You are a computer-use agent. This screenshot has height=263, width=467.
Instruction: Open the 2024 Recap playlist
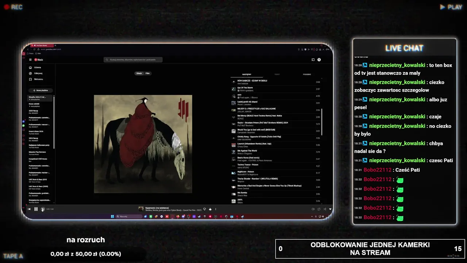point(40,139)
